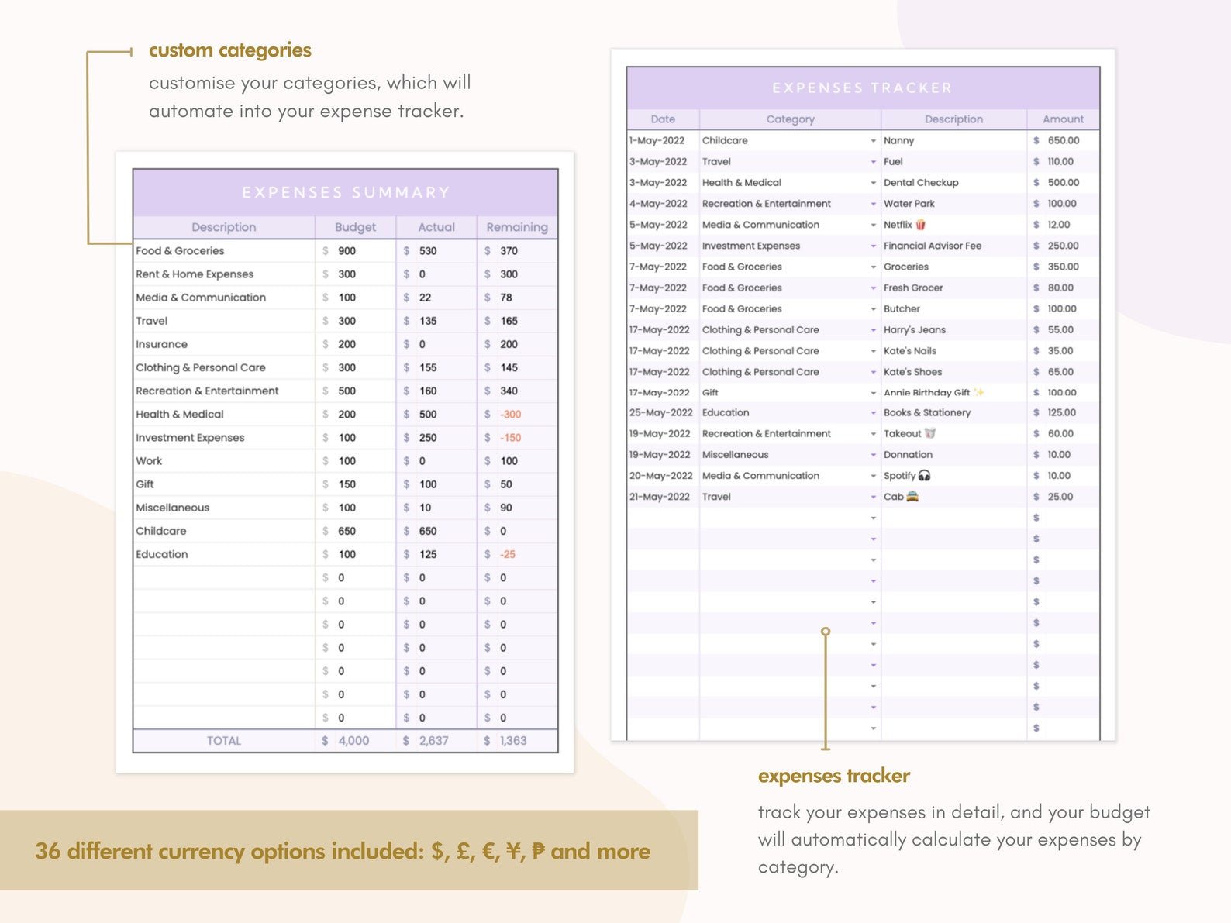Select the Budget column header

point(355,227)
